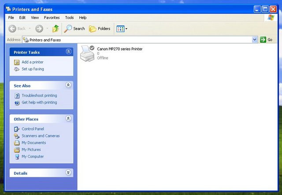Open the Edit menu
Image resolution: width=282 pixels, height=195 pixels.
click(x=22, y=18)
